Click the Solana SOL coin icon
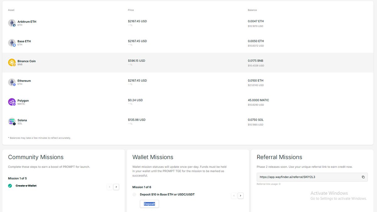Viewport: 377px width, 212px height. click(x=12, y=122)
